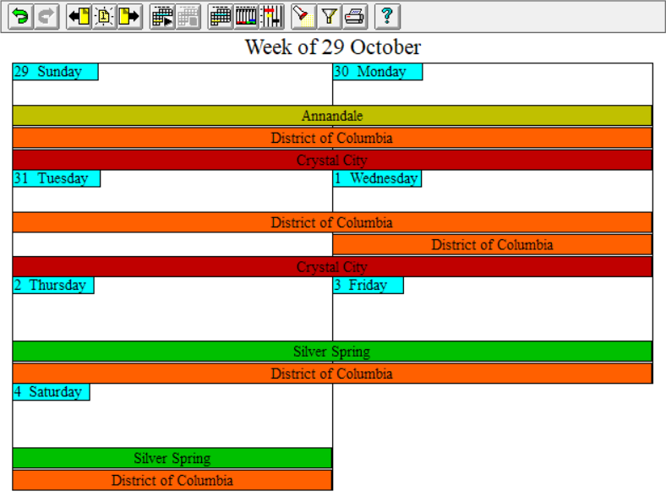Screen dimensions: 666x502
Task: Select the 2 Thursday day label
Action: (53, 285)
